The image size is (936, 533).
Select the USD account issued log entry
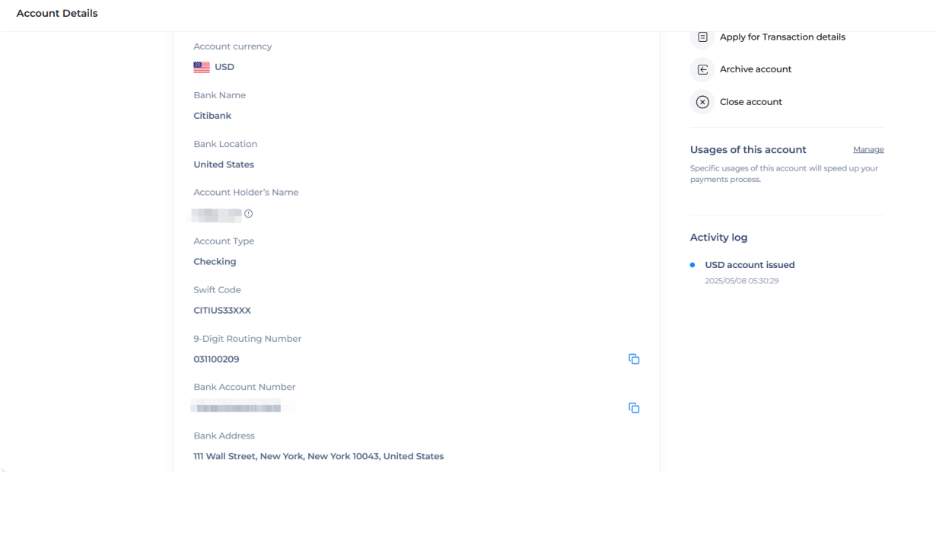[750, 265]
